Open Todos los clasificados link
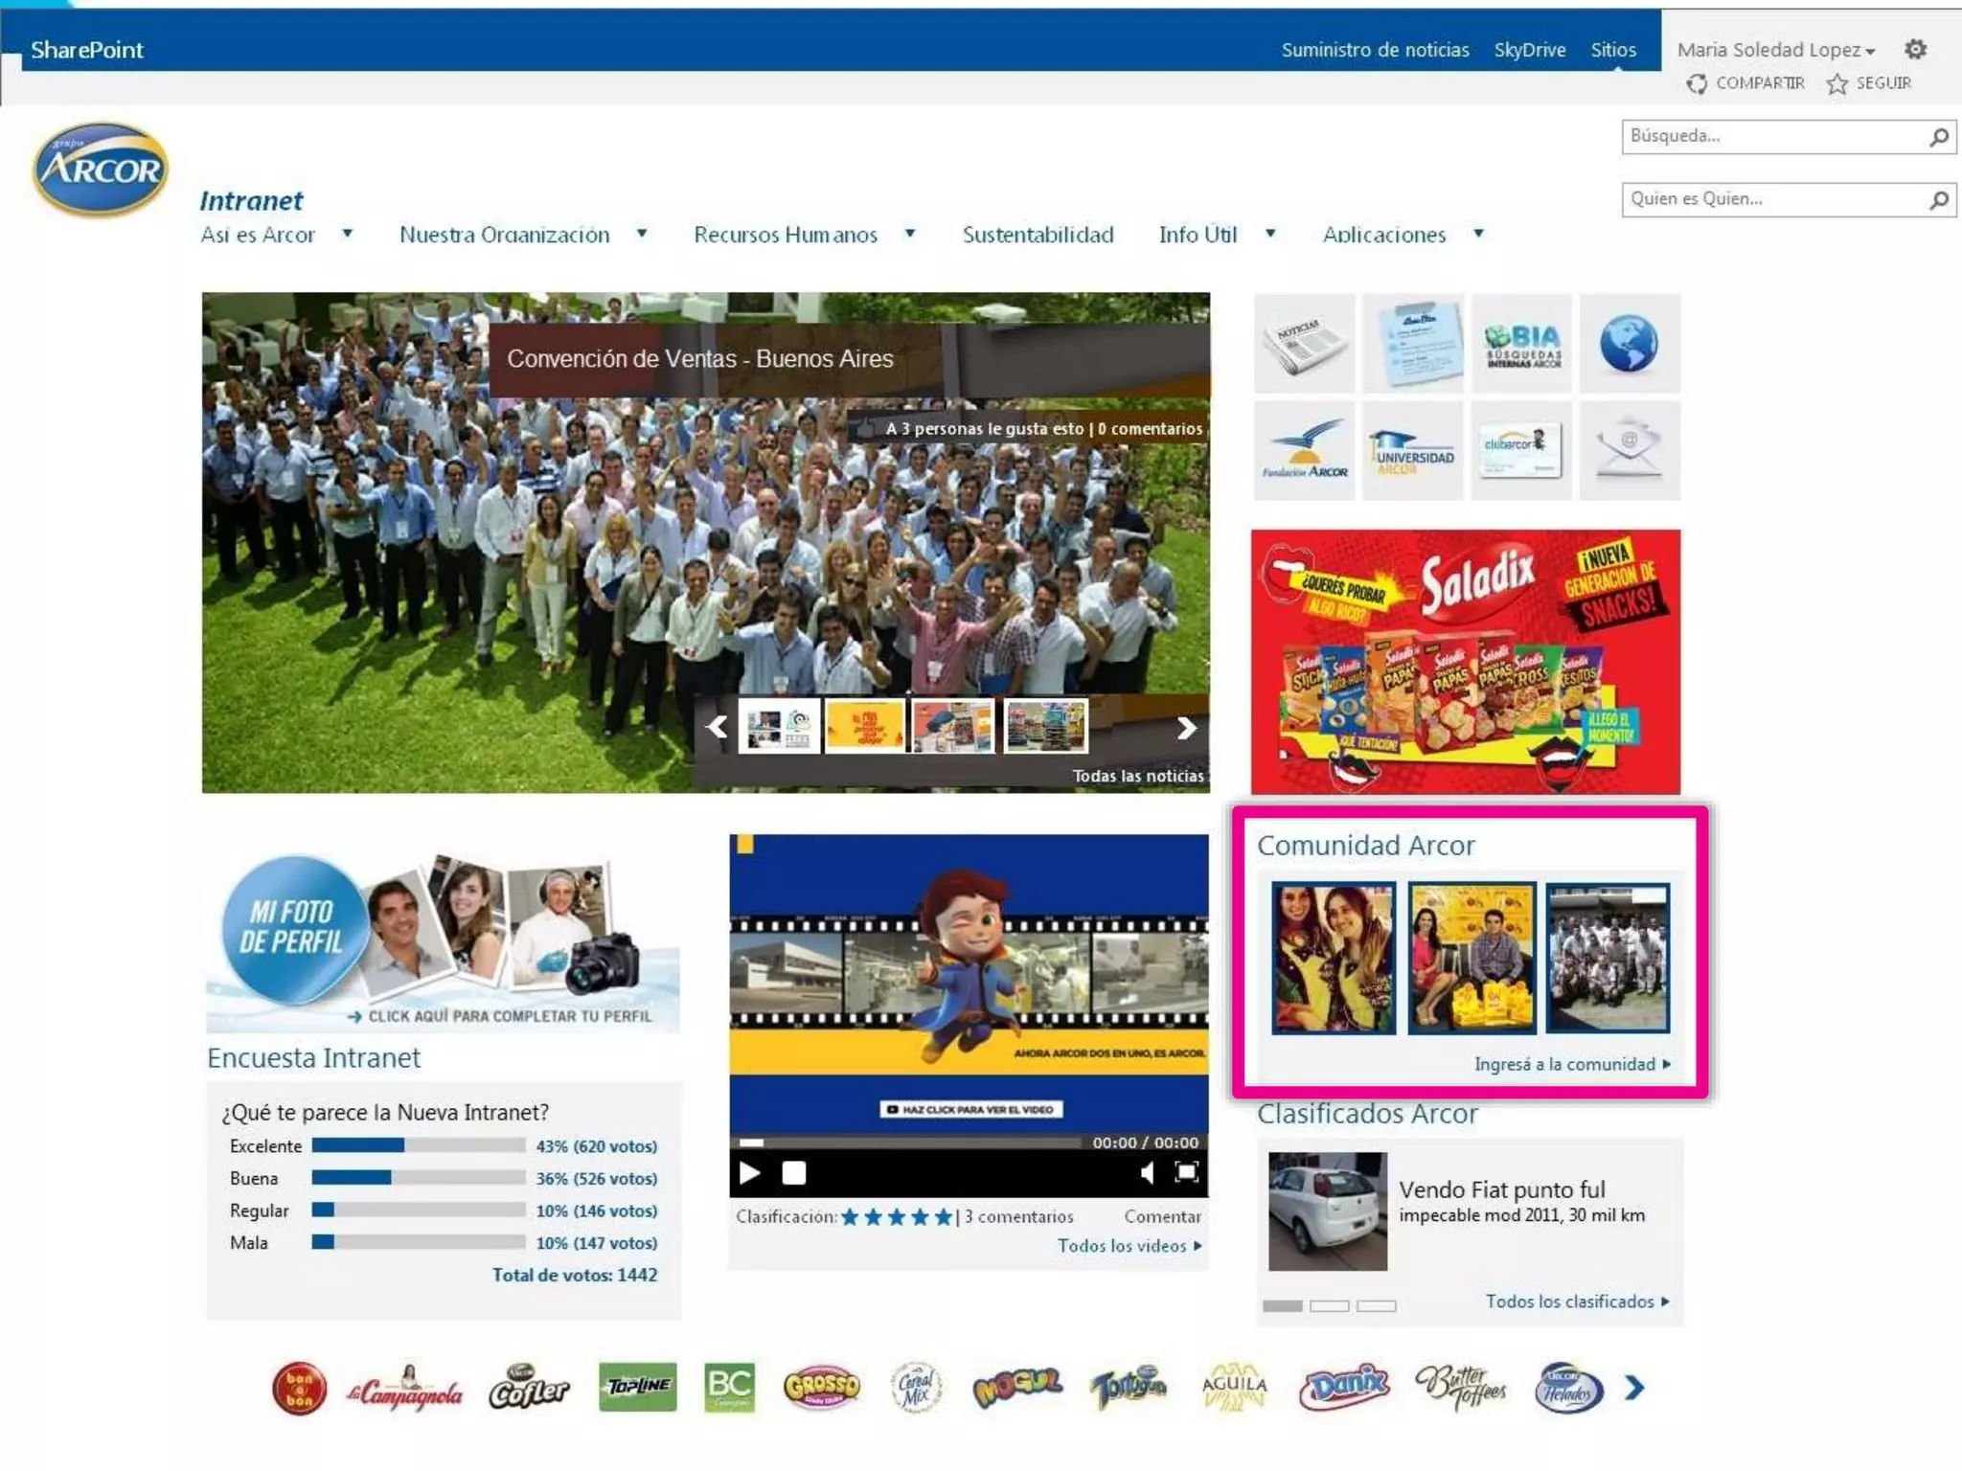1962x1471 pixels. [x=1577, y=1301]
